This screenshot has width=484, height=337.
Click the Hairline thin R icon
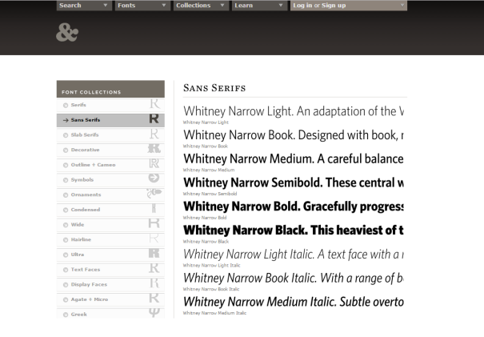click(x=154, y=239)
